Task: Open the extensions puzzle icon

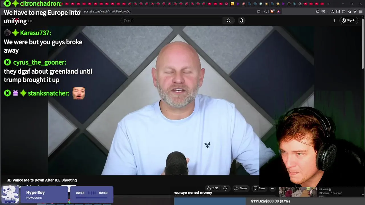Action: (x=317, y=11)
